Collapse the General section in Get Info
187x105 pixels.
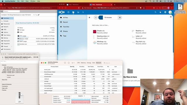(x=1, y=65)
